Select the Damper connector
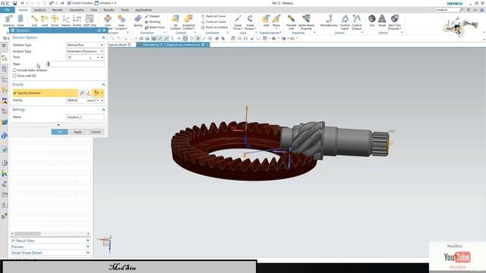486x273 pixels. (x=153, y=16)
